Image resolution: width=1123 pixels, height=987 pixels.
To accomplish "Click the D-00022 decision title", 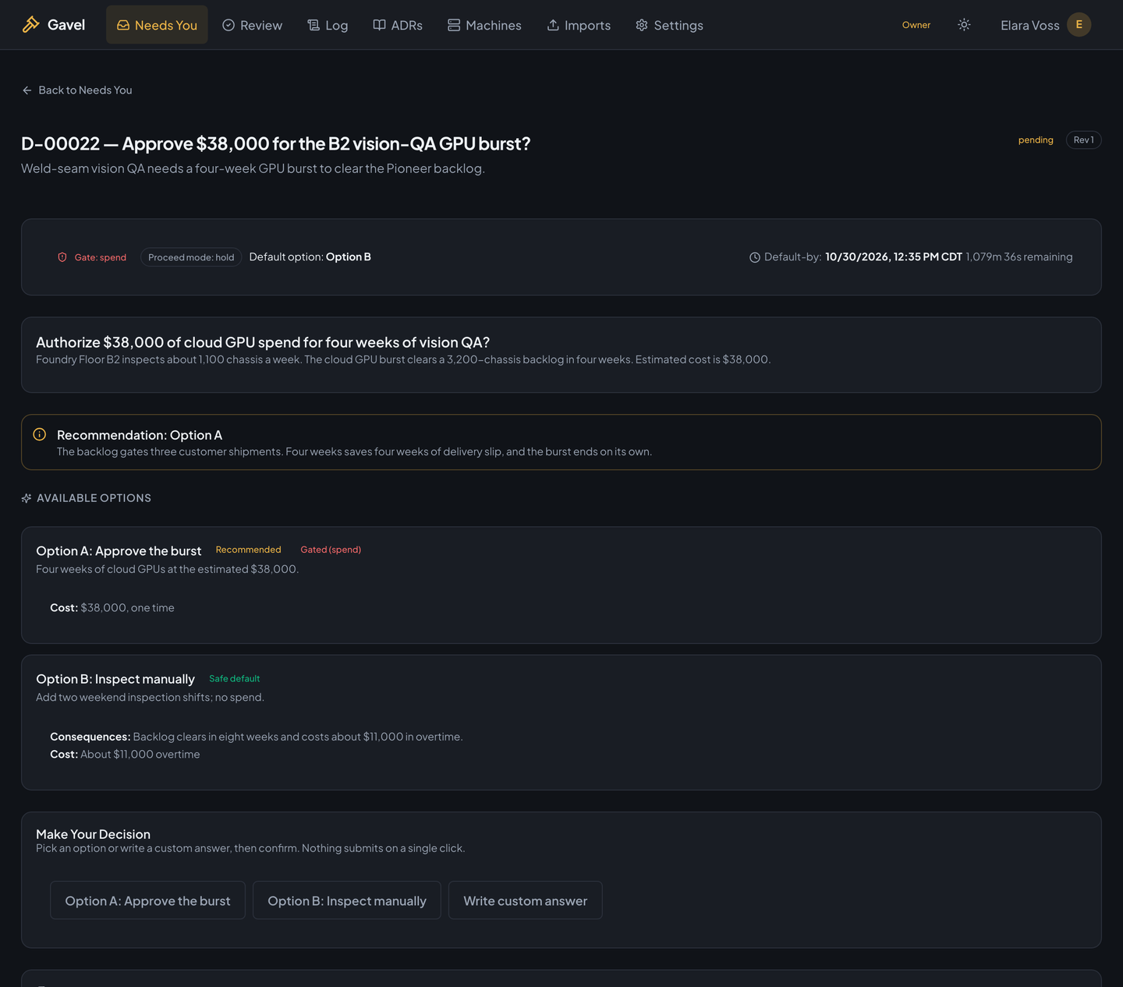I will 276,143.
